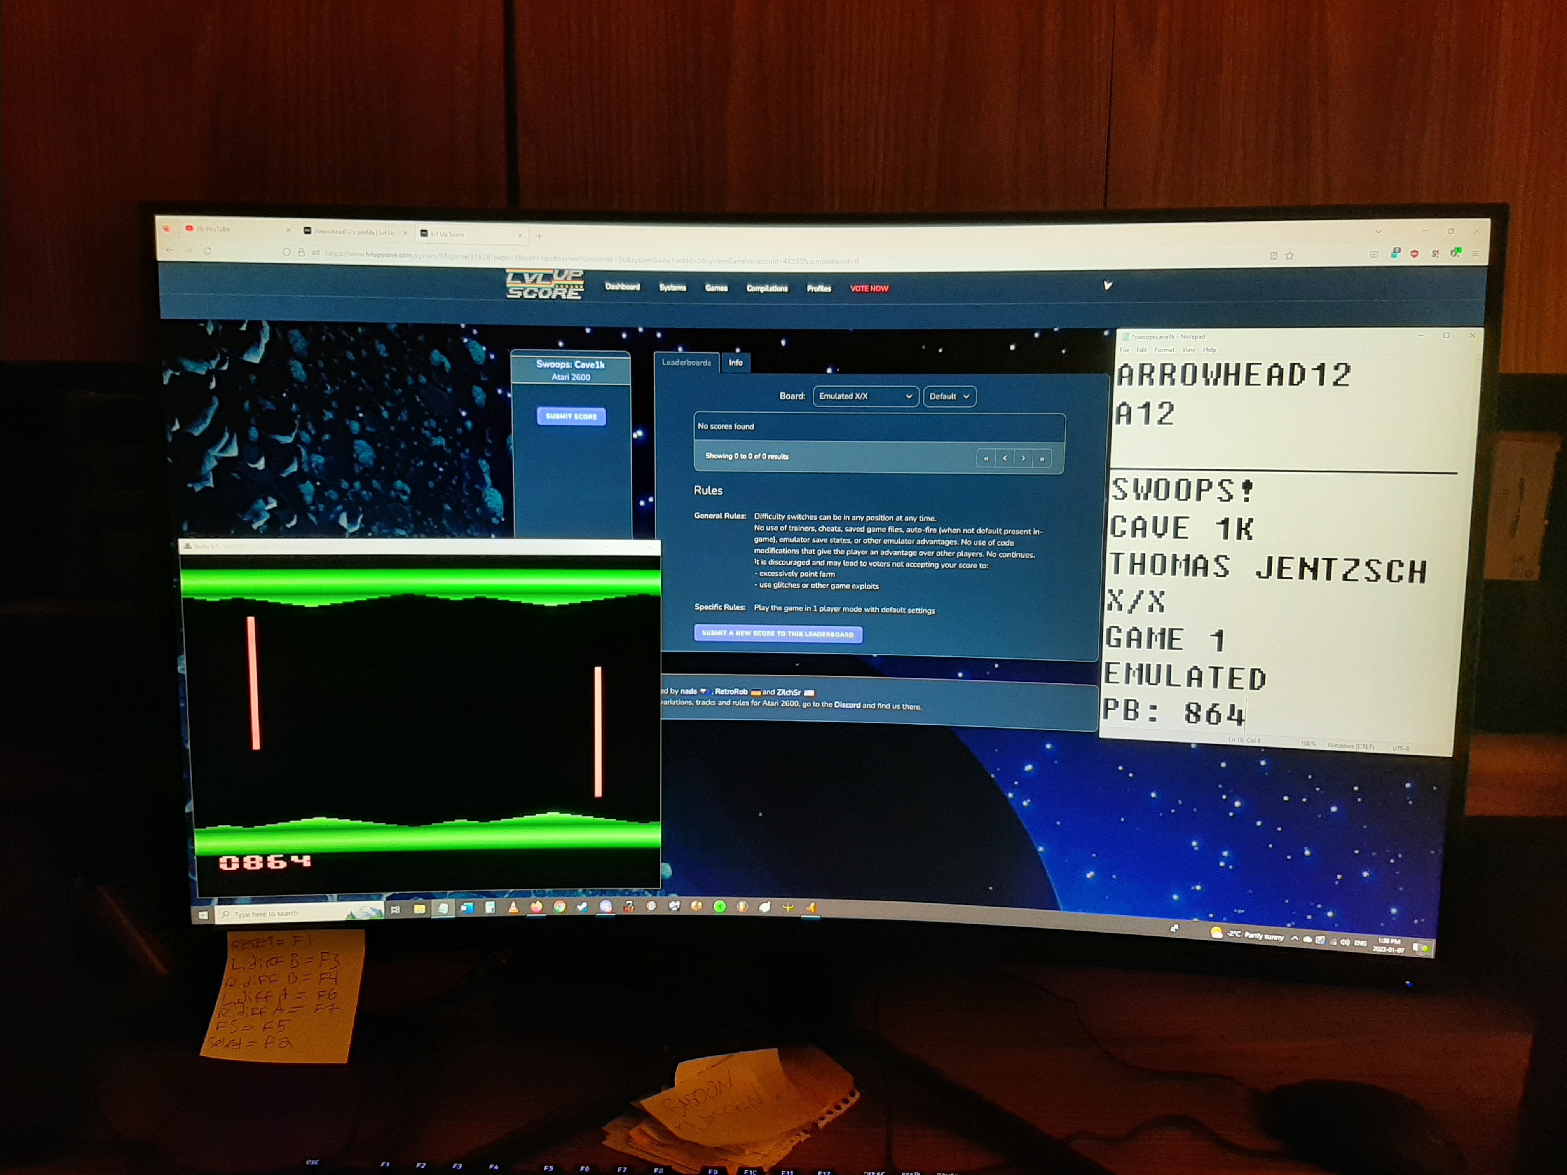Open the network tray icon

[1333, 942]
